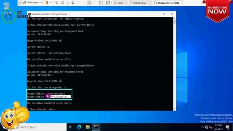Expand the power options arrow beside pause
Viewport: 233px width, 131px height.
[x=50, y=3]
